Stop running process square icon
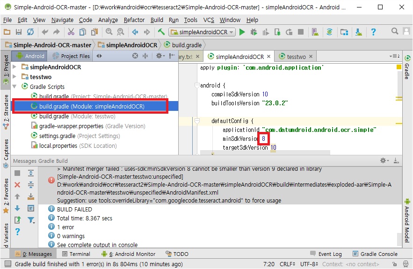413x269 pixels. tap(301, 32)
